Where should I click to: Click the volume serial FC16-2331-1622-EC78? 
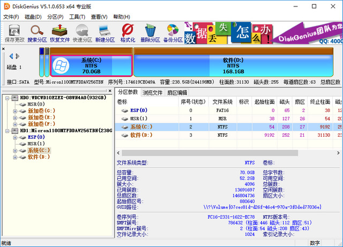(231, 217)
